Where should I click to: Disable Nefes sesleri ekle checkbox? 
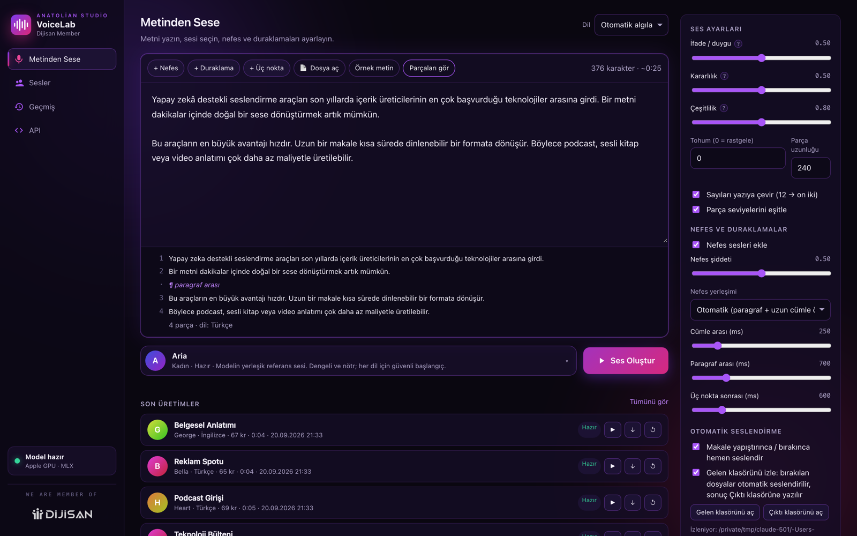point(696,245)
